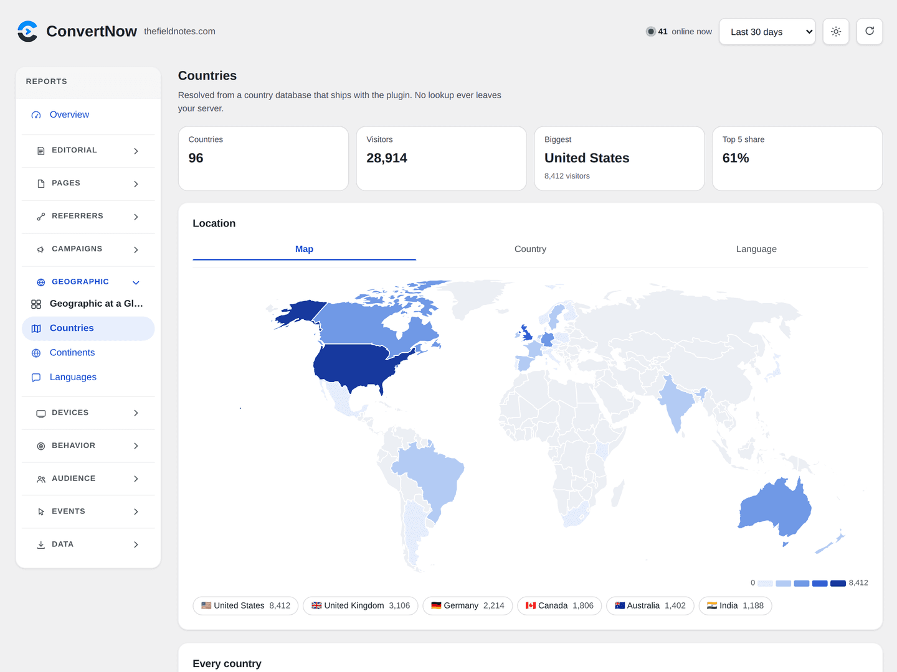The image size is (897, 672).
Task: Expand the Pages section chevron
Action: [136, 184]
